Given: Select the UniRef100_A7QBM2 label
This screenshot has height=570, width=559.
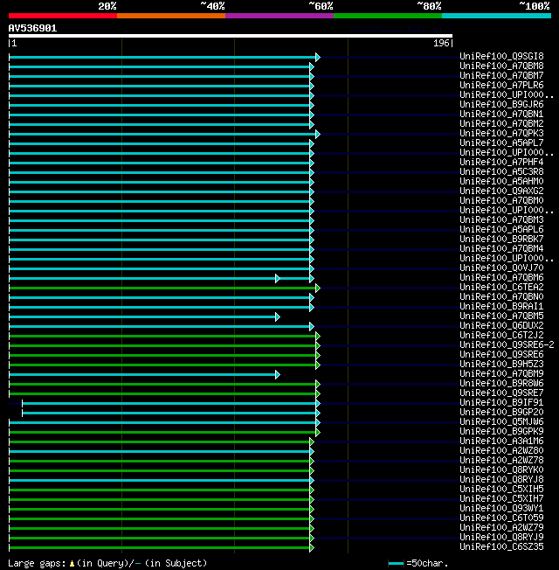Looking at the screenshot, I should (x=501, y=123).
